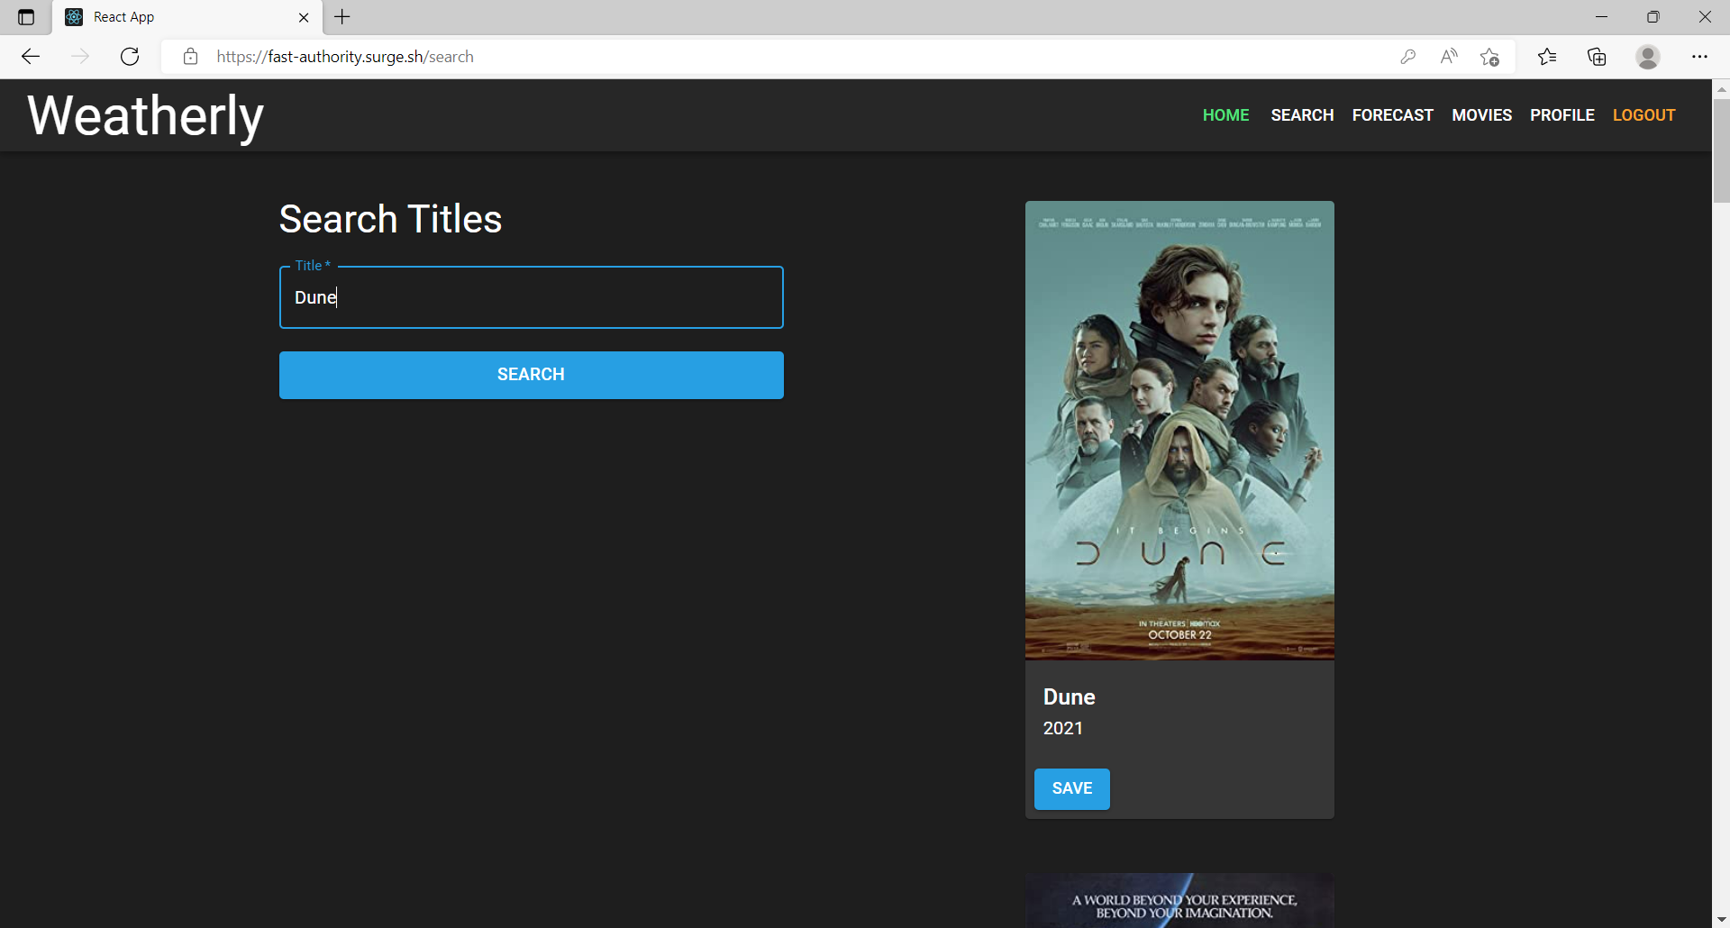The height and width of the screenshot is (928, 1730).
Task: Click the Dune movie poster
Action: pos(1179,431)
